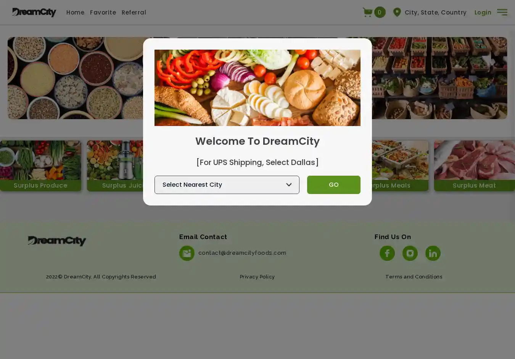Click the green GO button
The image size is (515, 359).
pyautogui.click(x=334, y=185)
